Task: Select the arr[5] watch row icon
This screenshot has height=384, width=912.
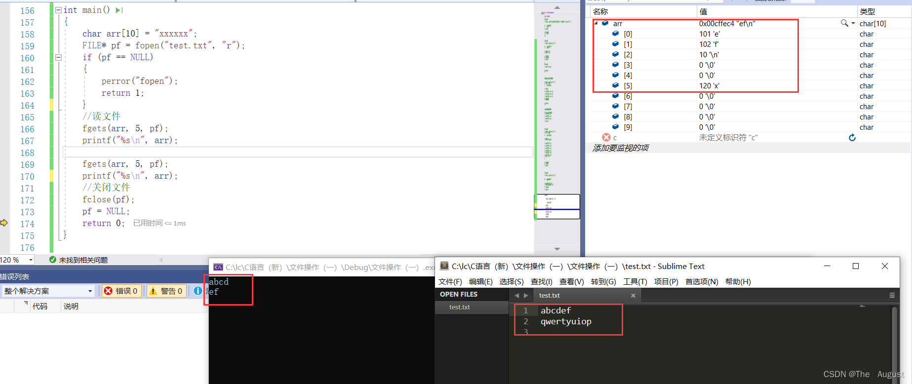Action: pos(615,85)
